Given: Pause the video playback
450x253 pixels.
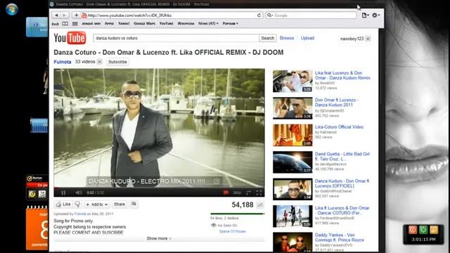Looking at the screenshot, I should pyautogui.click(x=63, y=193).
